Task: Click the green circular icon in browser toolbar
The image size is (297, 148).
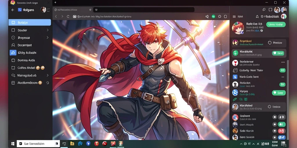Action: pyautogui.click(x=213, y=16)
